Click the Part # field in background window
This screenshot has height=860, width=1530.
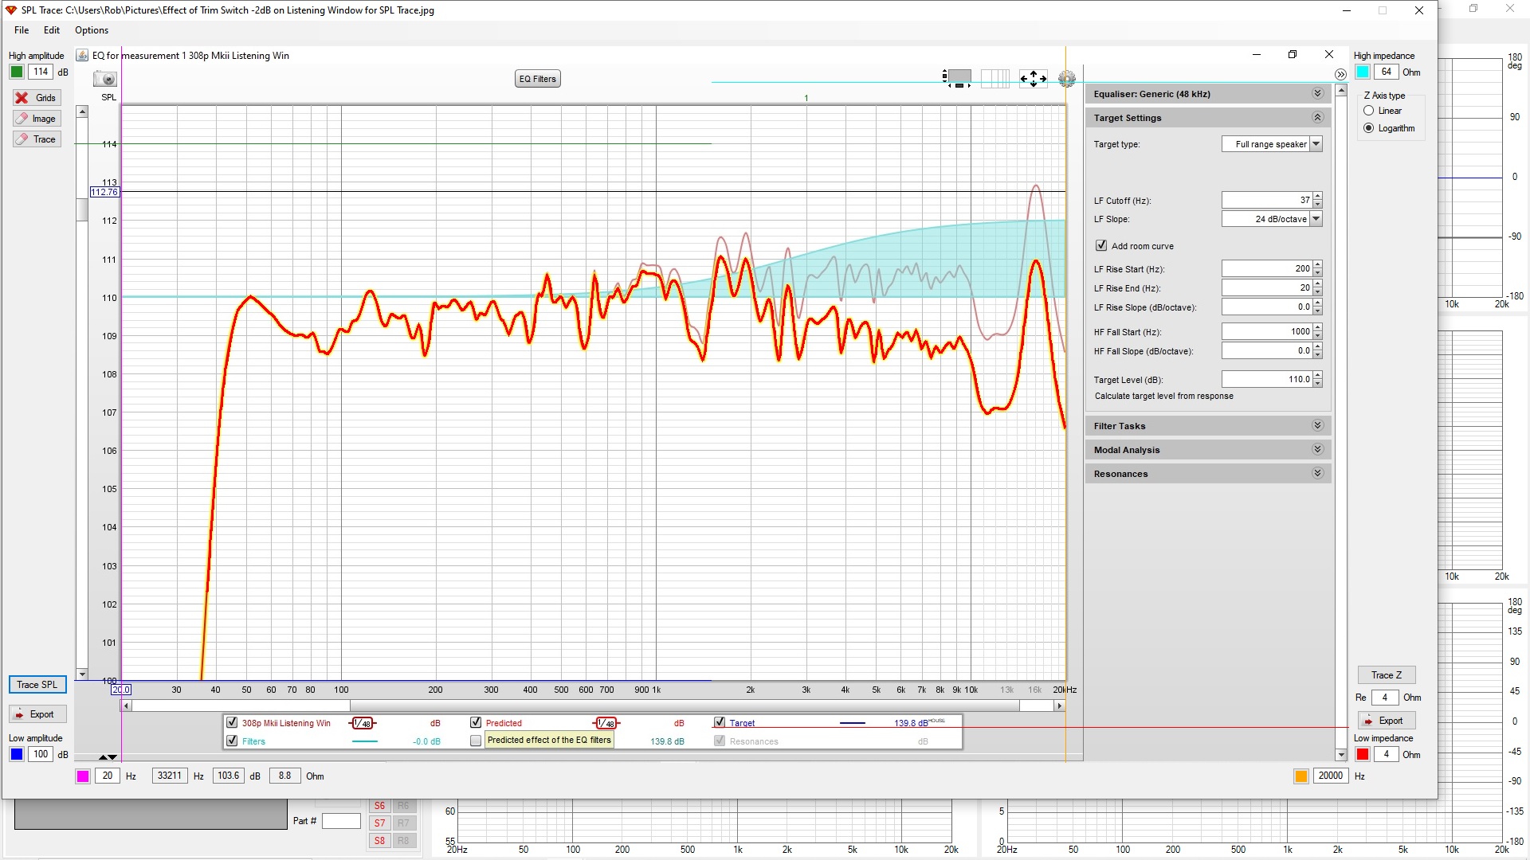pyautogui.click(x=341, y=821)
